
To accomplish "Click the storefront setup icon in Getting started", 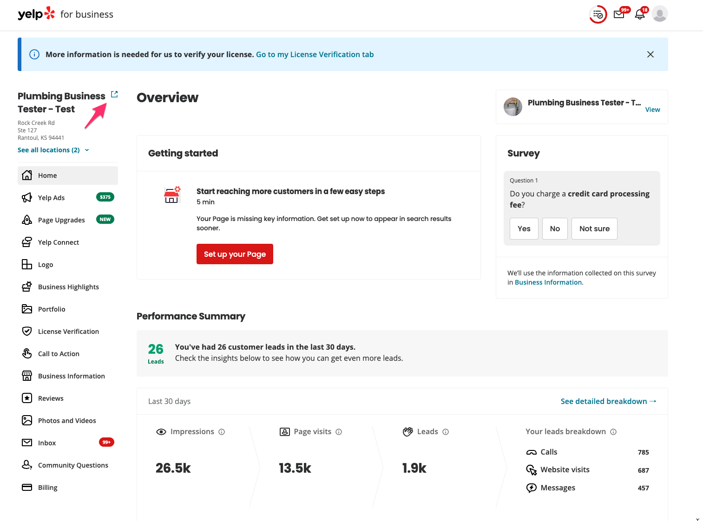I will click(172, 195).
